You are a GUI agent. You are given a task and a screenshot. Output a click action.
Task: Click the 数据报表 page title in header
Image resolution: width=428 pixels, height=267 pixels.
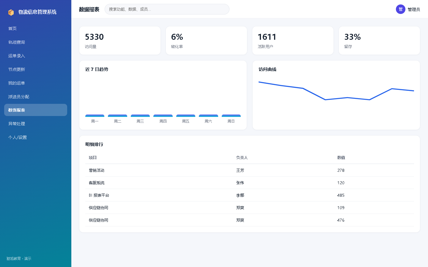coord(89,9)
